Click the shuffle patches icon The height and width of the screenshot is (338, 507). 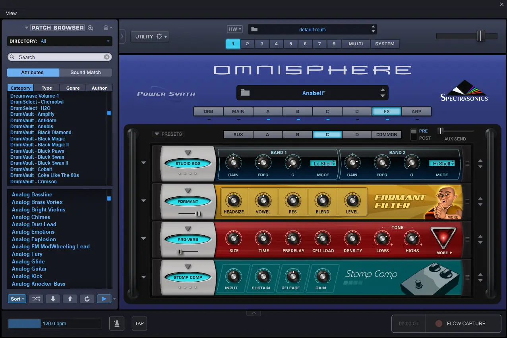click(x=36, y=299)
